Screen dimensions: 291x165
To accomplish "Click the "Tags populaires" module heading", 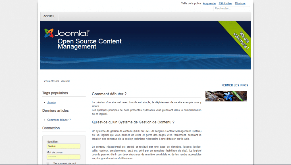I will pyautogui.click(x=55, y=93).
